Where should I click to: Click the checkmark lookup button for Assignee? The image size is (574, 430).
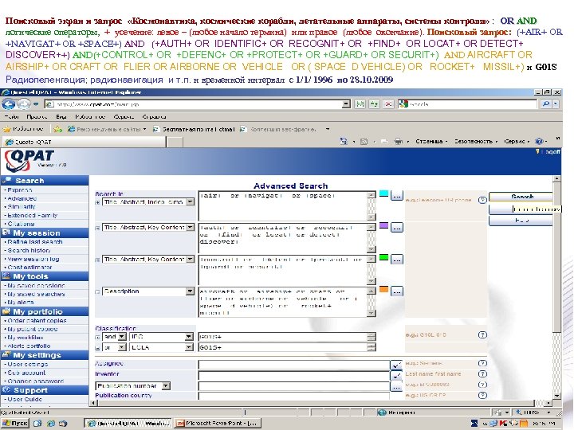coord(396,365)
